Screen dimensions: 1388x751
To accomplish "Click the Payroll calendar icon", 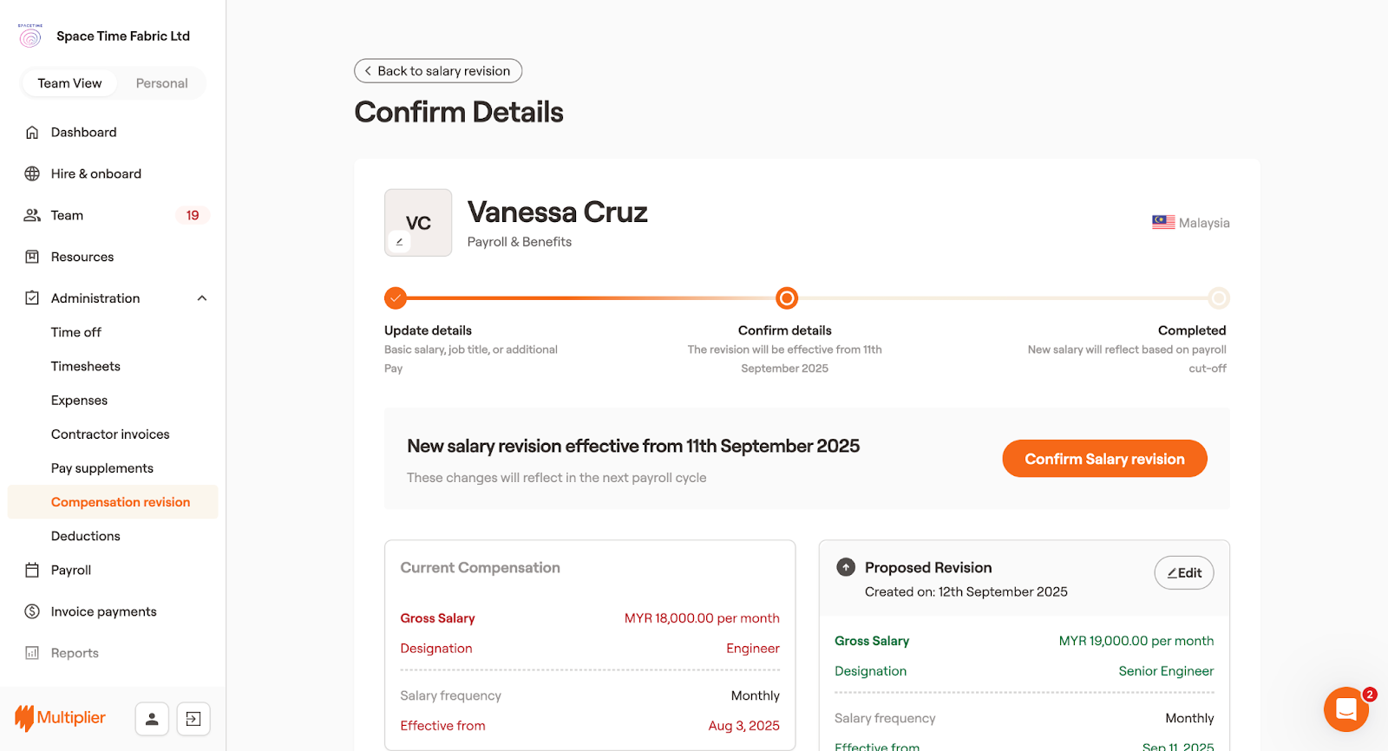I will coord(32,571).
